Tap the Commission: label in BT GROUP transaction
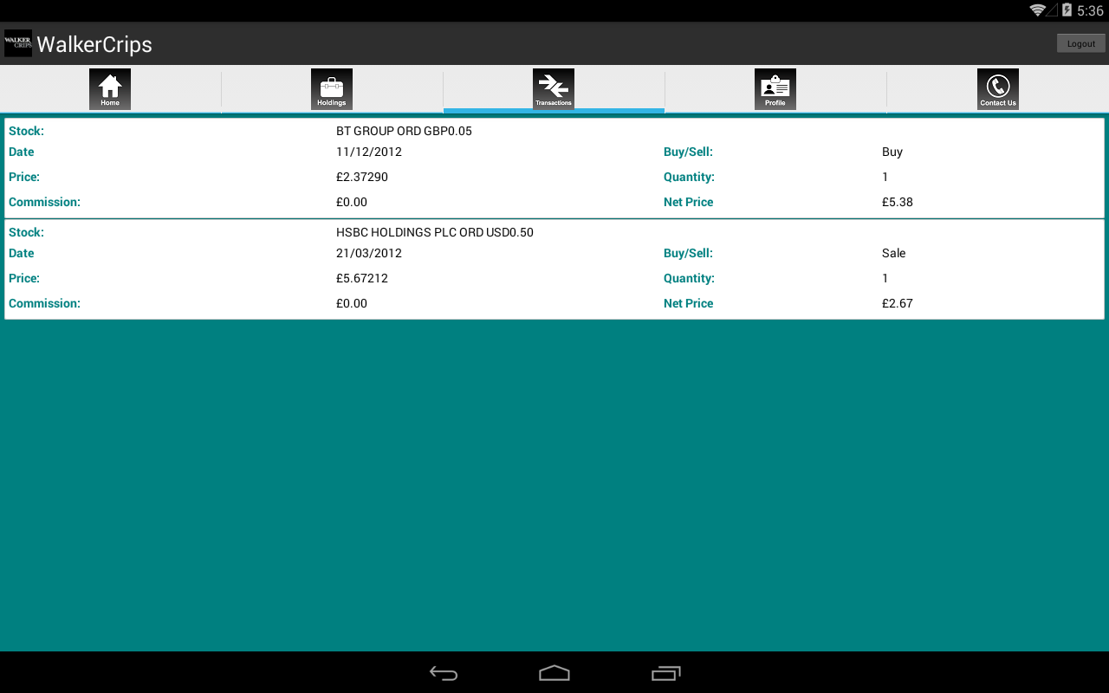The image size is (1109, 693). tap(44, 202)
